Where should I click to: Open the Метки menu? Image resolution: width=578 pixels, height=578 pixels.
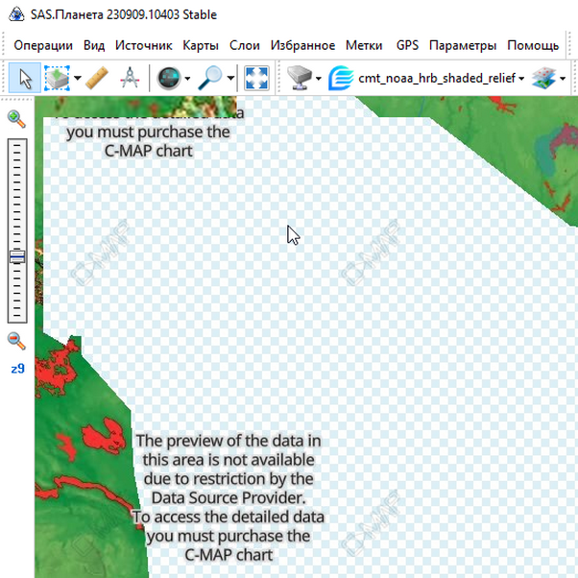click(364, 45)
